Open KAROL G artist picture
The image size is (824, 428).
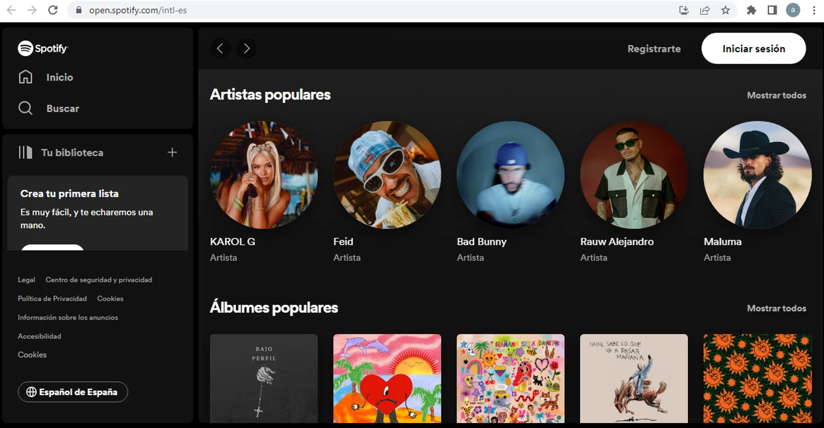264,175
